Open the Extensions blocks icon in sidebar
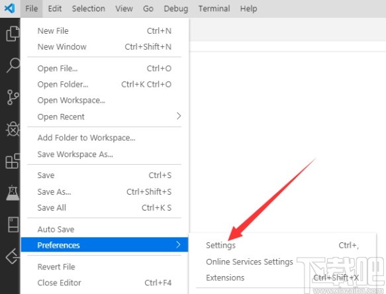 pos(13,161)
